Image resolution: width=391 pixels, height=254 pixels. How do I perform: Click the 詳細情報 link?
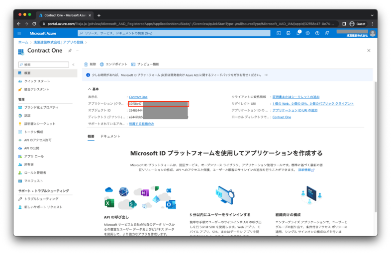306,170
